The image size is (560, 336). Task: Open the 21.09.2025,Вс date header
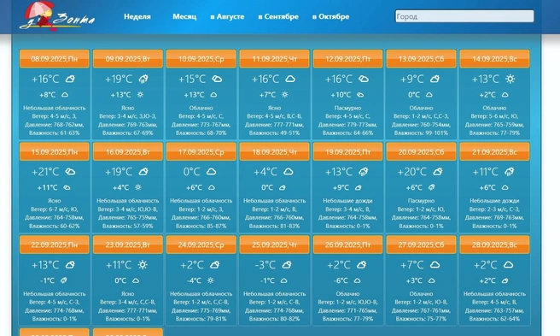coord(494,151)
